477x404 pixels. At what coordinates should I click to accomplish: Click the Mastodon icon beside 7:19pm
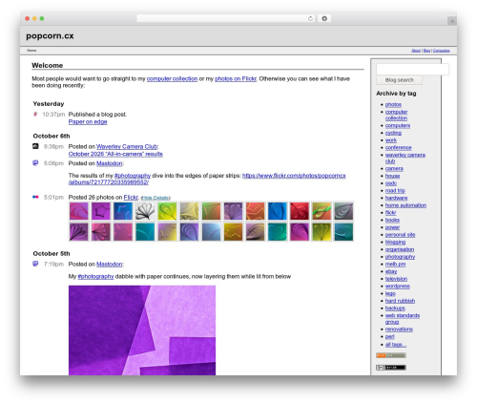coord(35,264)
